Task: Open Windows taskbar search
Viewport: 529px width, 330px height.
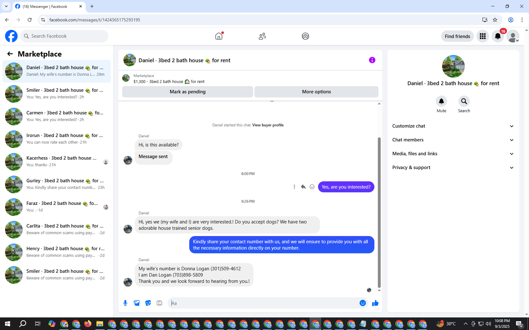Action: [x=23, y=324]
